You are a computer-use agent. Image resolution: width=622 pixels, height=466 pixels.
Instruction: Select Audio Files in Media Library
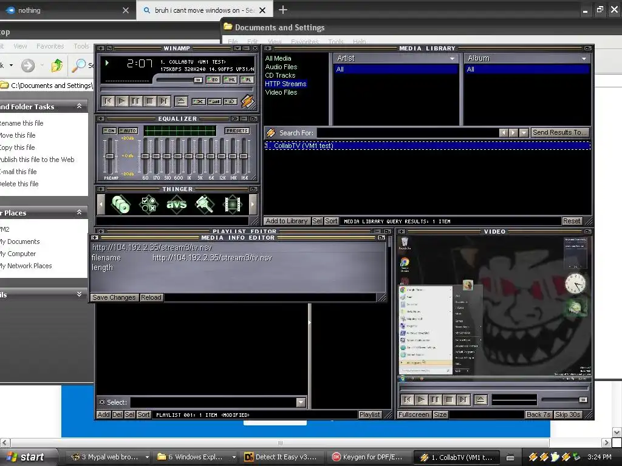(x=281, y=67)
